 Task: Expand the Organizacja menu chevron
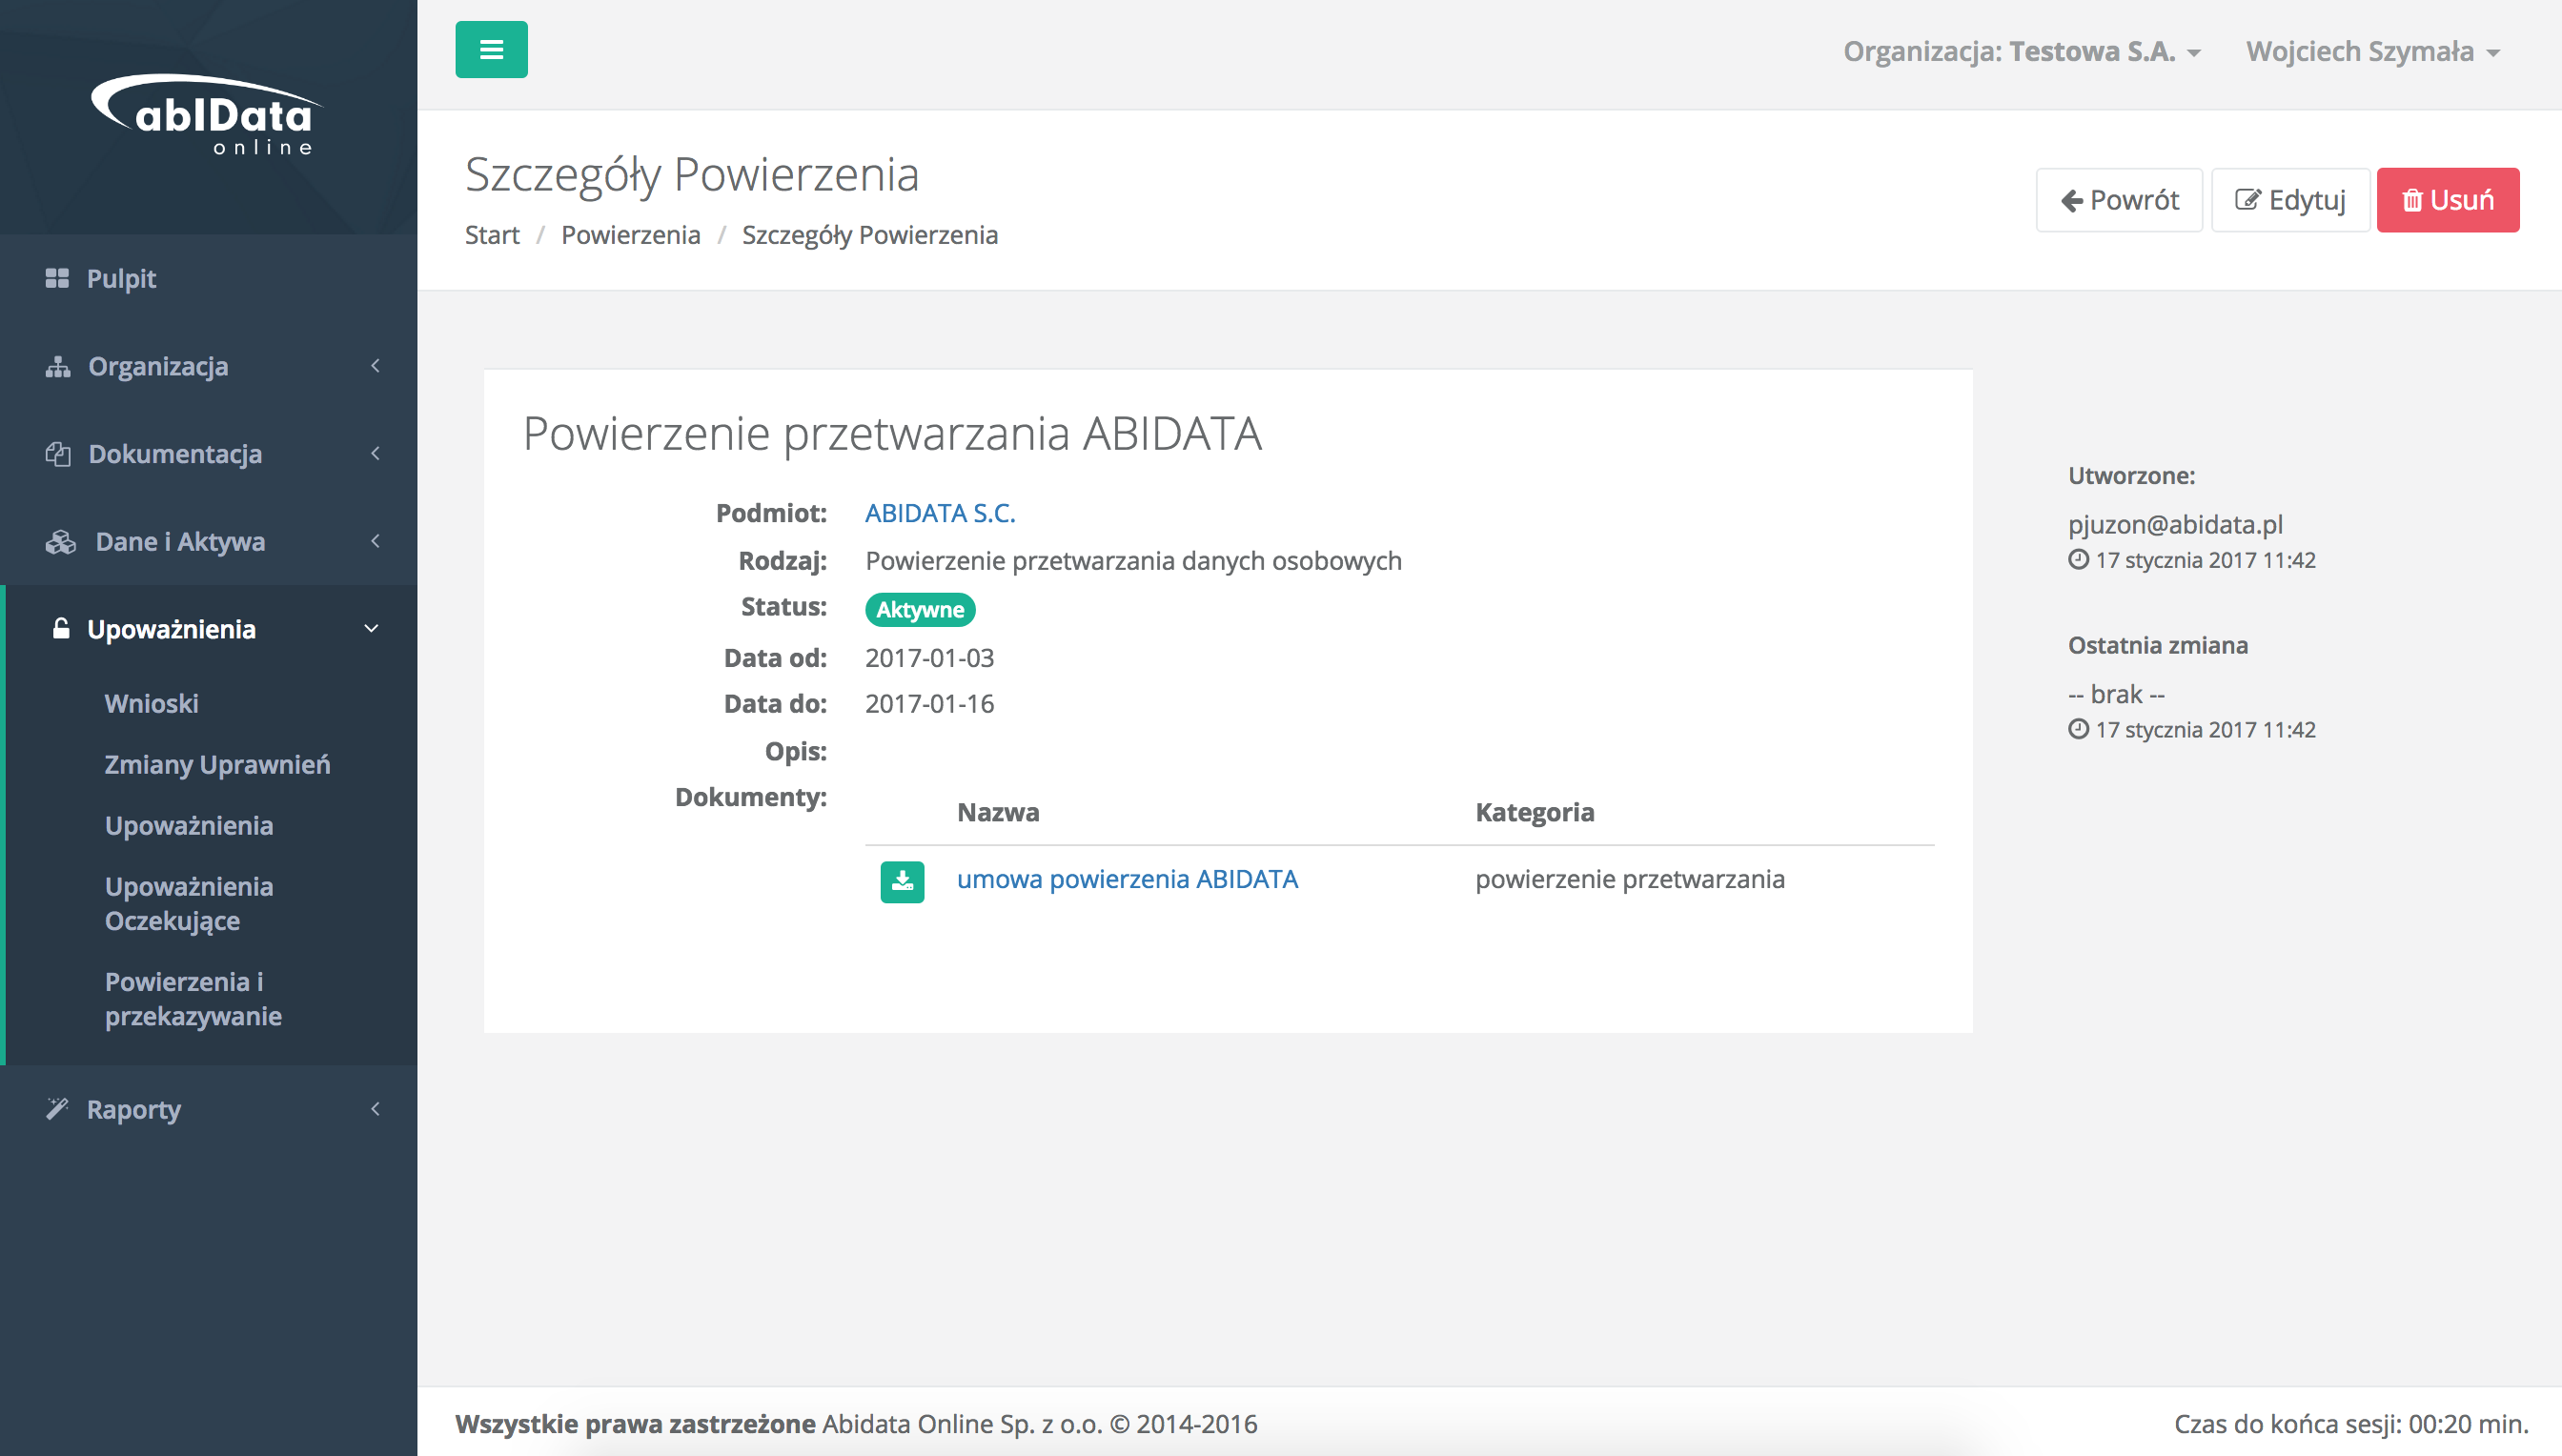(375, 366)
